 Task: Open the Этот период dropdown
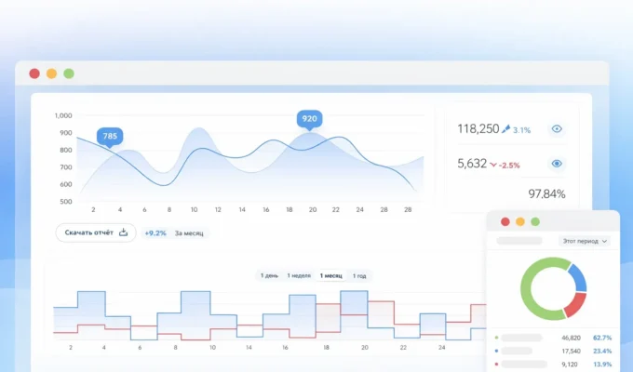[584, 241]
